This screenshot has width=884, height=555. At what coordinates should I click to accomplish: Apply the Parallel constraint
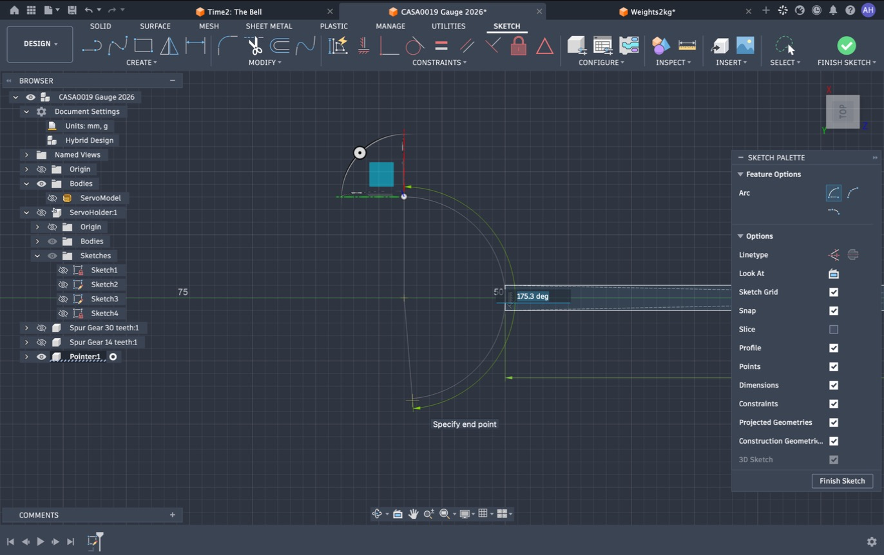[467, 46]
